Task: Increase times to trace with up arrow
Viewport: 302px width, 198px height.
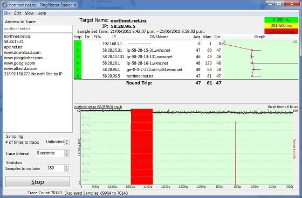Action: click(67, 140)
